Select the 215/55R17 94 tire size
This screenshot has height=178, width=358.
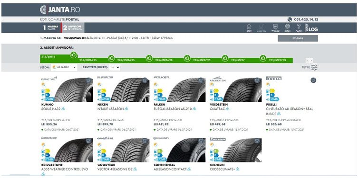pyautogui.click(x=278, y=60)
